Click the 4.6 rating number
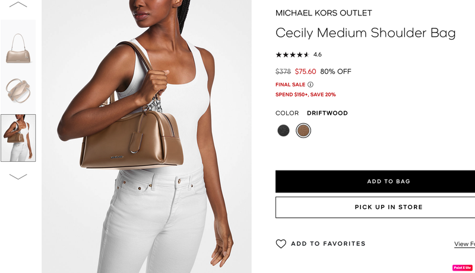475x273 pixels. click(x=317, y=54)
